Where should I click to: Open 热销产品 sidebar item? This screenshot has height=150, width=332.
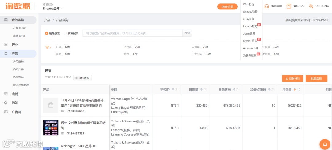pyautogui.click(x=18, y=69)
